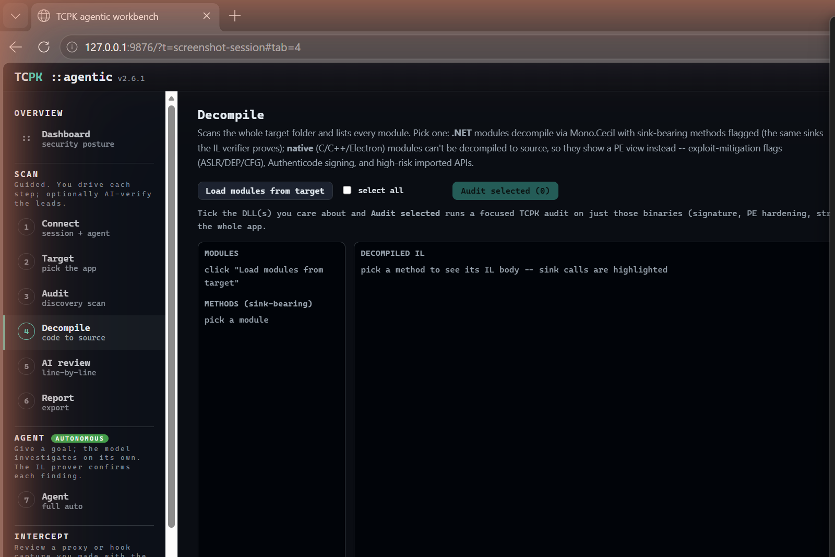Click the browser back arrow
The width and height of the screenshot is (835, 557).
click(16, 47)
